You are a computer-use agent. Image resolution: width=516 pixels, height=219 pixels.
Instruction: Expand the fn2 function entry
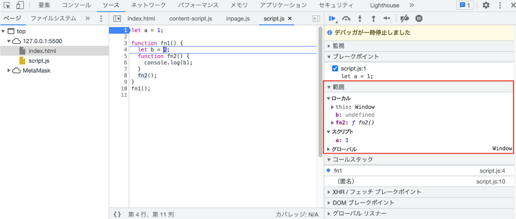[332, 122]
